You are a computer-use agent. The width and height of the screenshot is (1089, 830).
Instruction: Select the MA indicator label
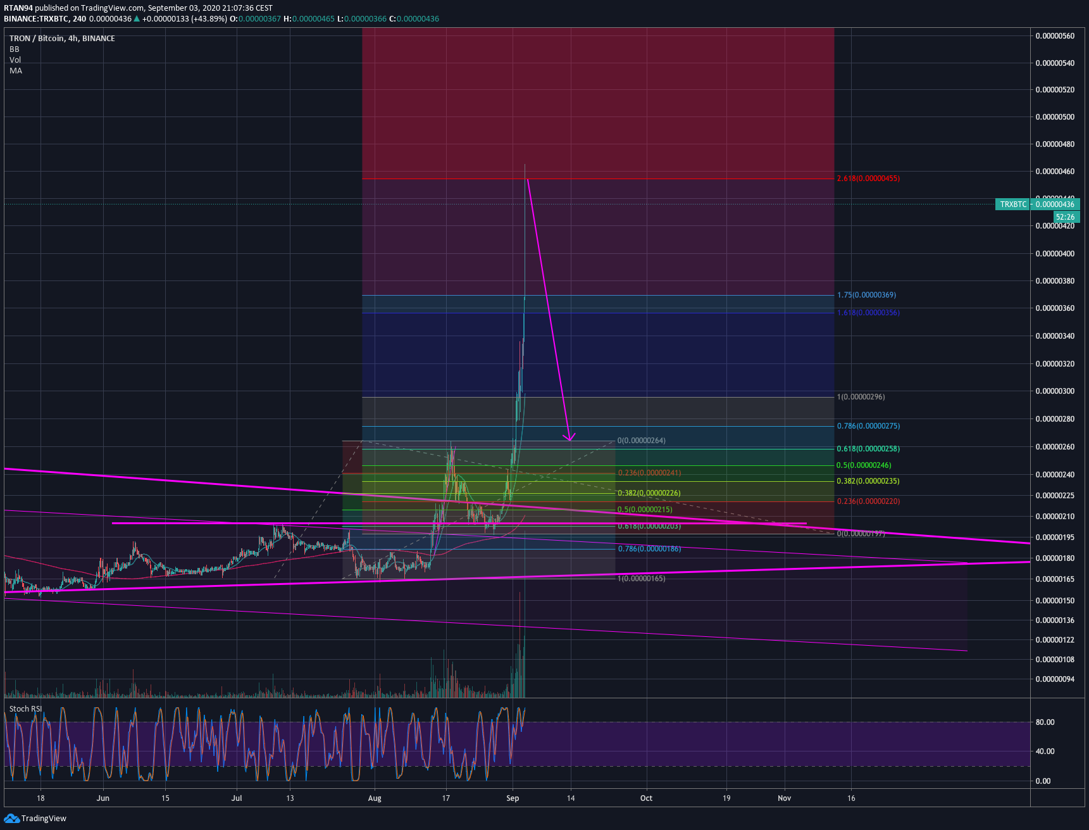(16, 71)
